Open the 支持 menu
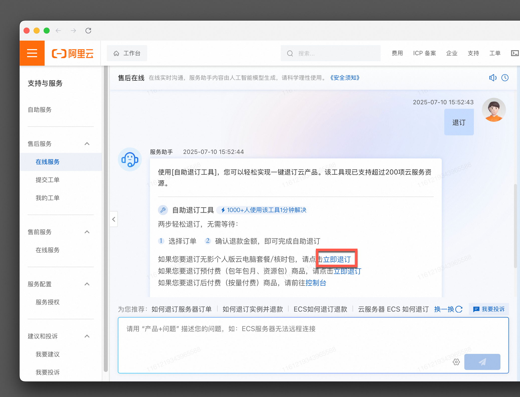This screenshot has height=397, width=520. [473, 53]
